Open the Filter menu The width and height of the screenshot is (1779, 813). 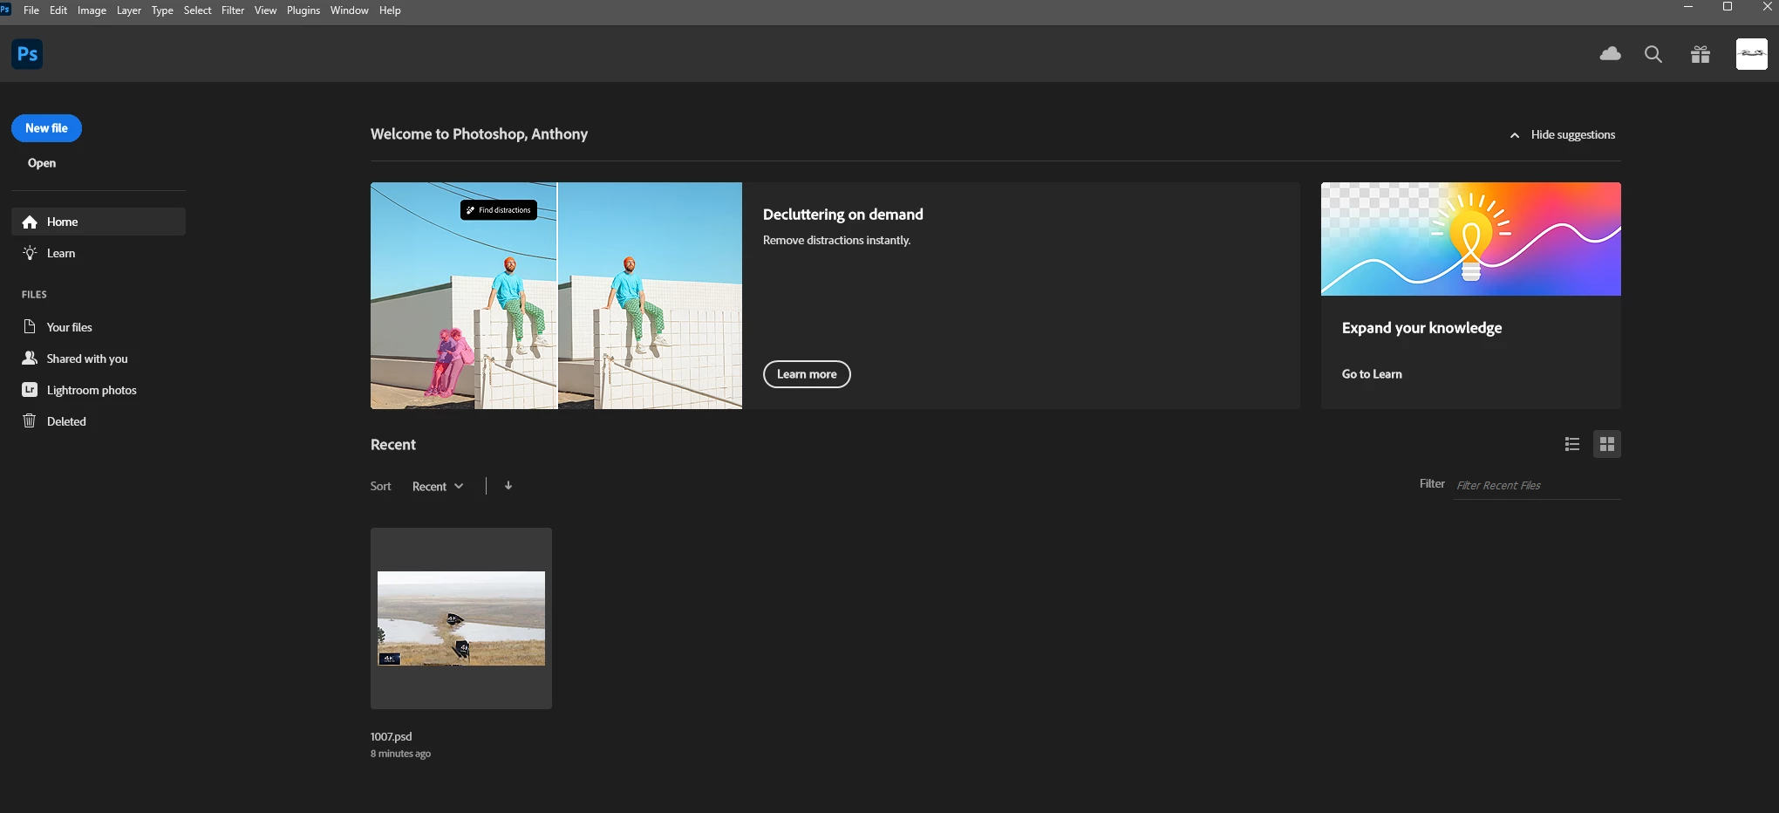coord(233,10)
